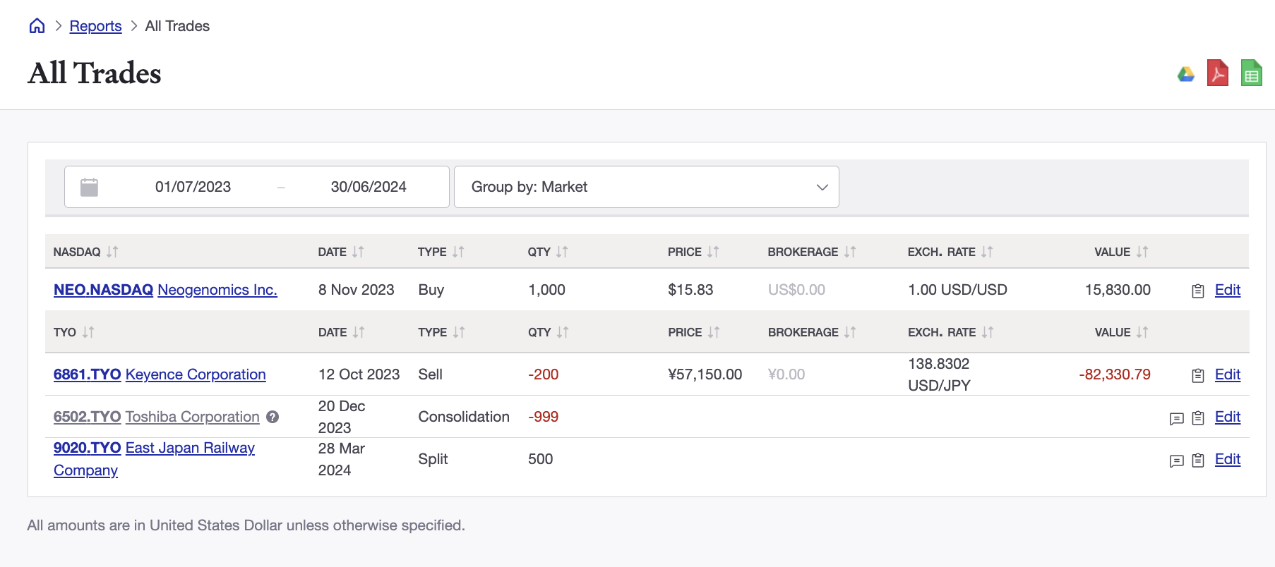Select Consolidation type cell
This screenshot has width=1275, height=567.
[464, 417]
